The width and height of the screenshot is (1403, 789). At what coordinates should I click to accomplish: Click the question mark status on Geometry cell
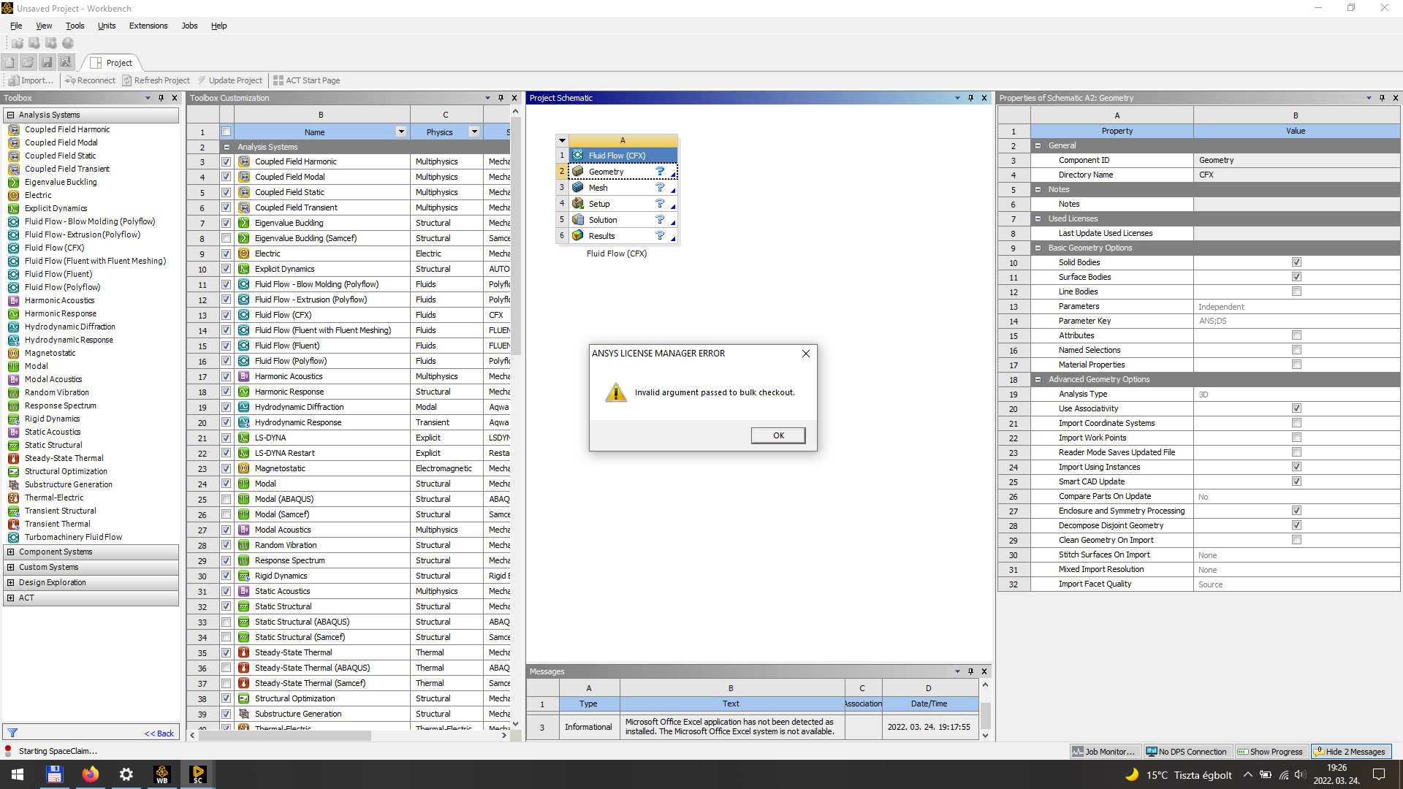coord(660,171)
